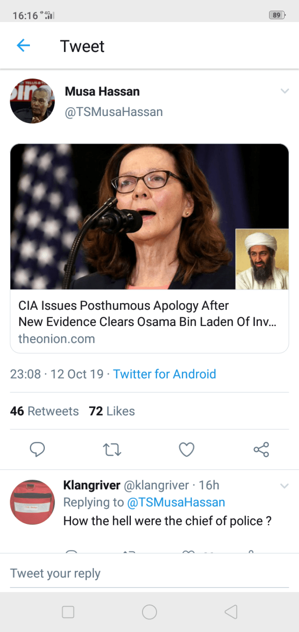The image size is (299, 632).
Task: Open theonion.com article headline link
Action: [147, 314]
